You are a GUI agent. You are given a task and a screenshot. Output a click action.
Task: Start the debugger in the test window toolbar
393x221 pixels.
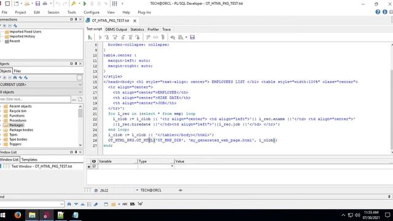(90, 37)
